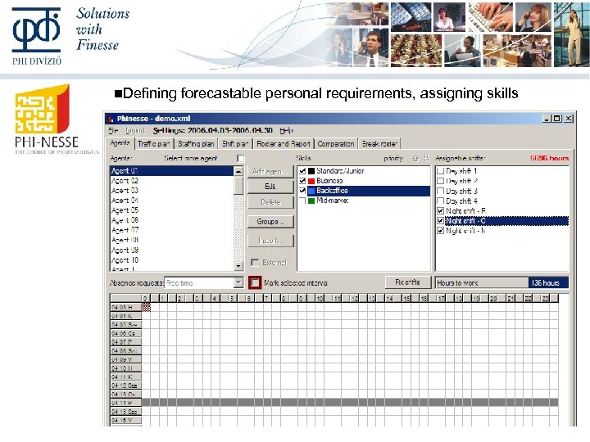
Task: Click the priority up arrow icon
Action: 415,159
